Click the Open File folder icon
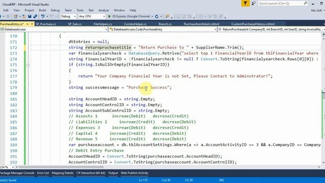Viewport: 325px width, 183px height. pos(24,16)
